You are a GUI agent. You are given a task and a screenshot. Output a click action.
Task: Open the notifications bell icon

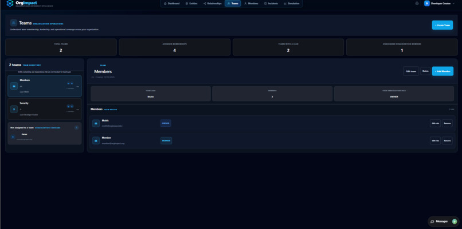pos(417,3)
